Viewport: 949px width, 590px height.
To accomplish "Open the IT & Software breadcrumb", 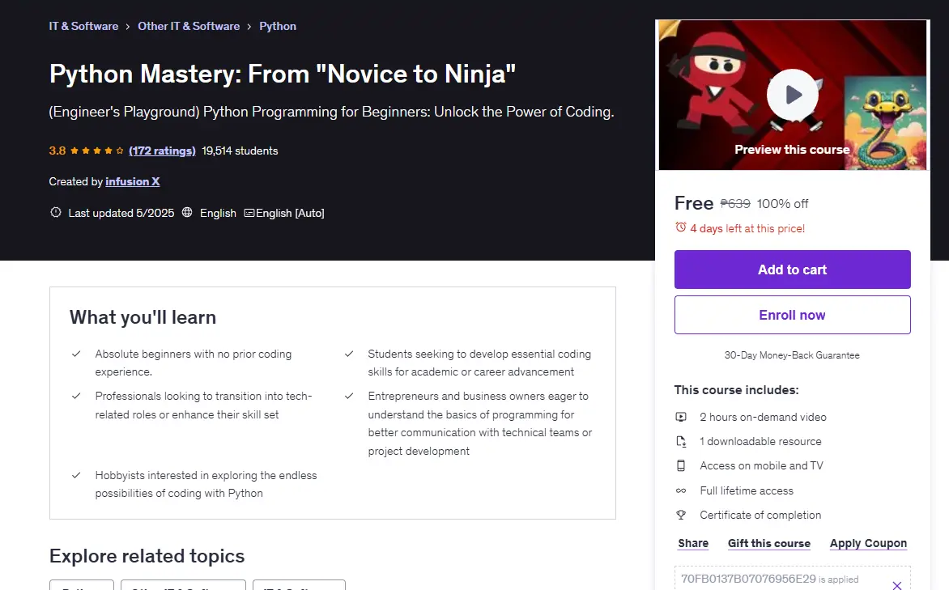I will [x=83, y=26].
